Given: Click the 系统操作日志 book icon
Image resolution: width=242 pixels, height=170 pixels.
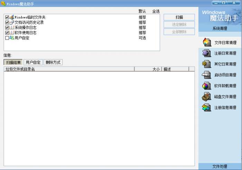Looking at the screenshot, I should coord(12,28).
